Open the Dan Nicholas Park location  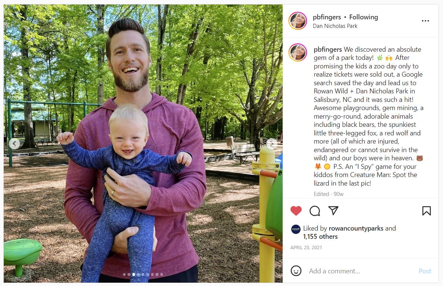pyautogui.click(x=335, y=26)
